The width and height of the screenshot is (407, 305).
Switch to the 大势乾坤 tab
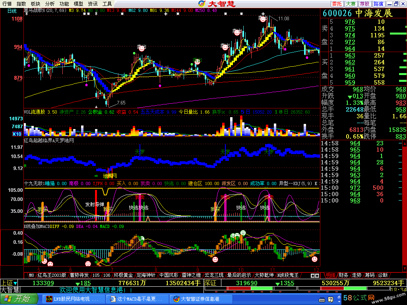[x=264, y=275]
